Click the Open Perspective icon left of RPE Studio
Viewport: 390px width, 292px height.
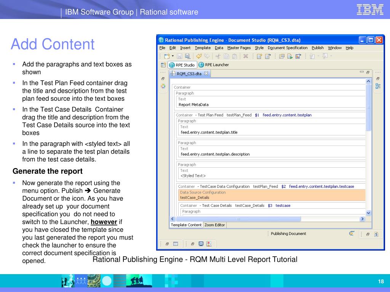(163, 65)
